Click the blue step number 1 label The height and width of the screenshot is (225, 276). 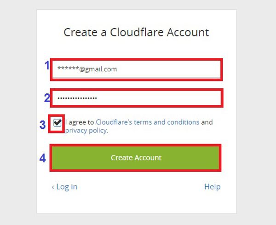(47, 65)
